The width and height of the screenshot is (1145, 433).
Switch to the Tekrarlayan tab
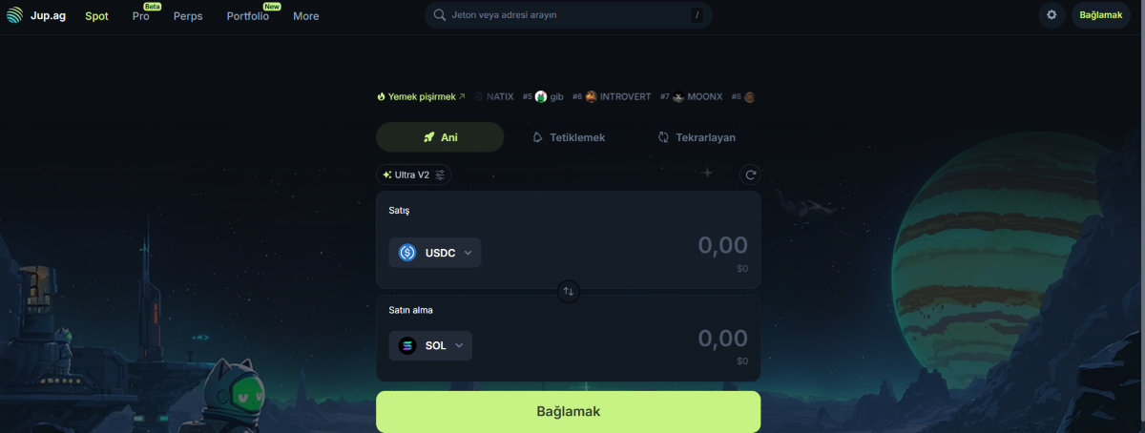(x=697, y=137)
